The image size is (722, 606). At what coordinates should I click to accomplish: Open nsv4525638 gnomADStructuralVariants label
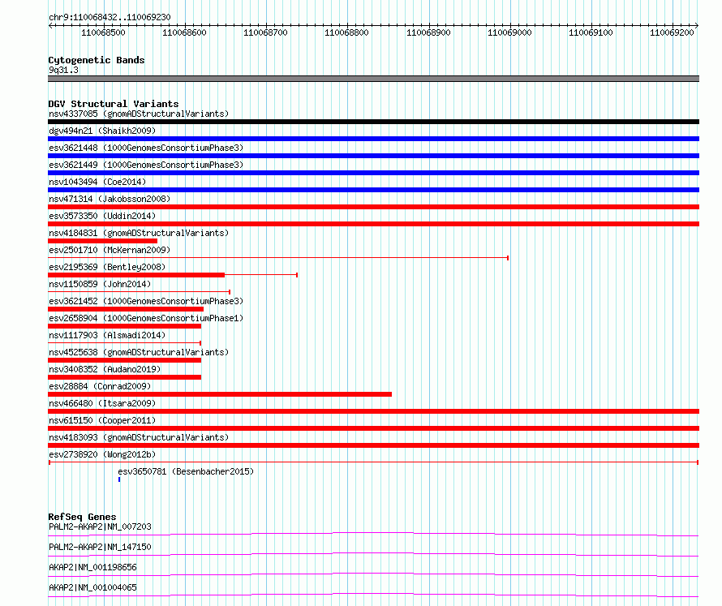pos(139,352)
